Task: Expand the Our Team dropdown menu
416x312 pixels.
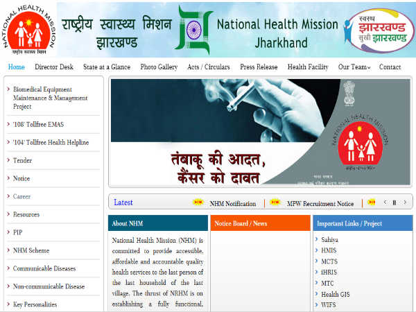Action: click(x=354, y=67)
